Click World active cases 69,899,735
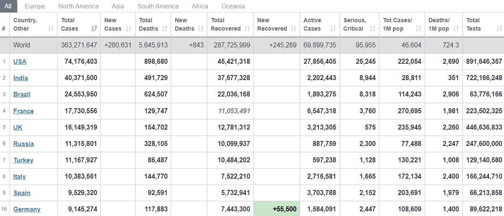Viewport: 504px width, 216px height. (320, 45)
